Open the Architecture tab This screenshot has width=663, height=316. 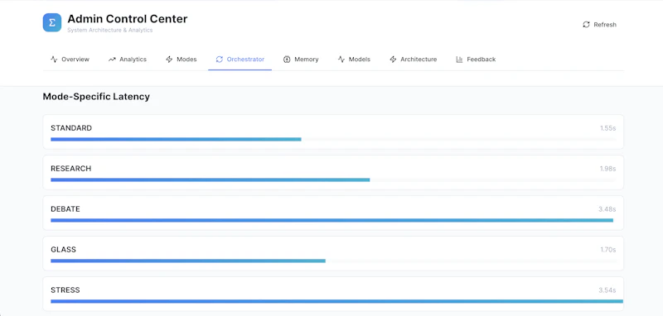point(413,59)
